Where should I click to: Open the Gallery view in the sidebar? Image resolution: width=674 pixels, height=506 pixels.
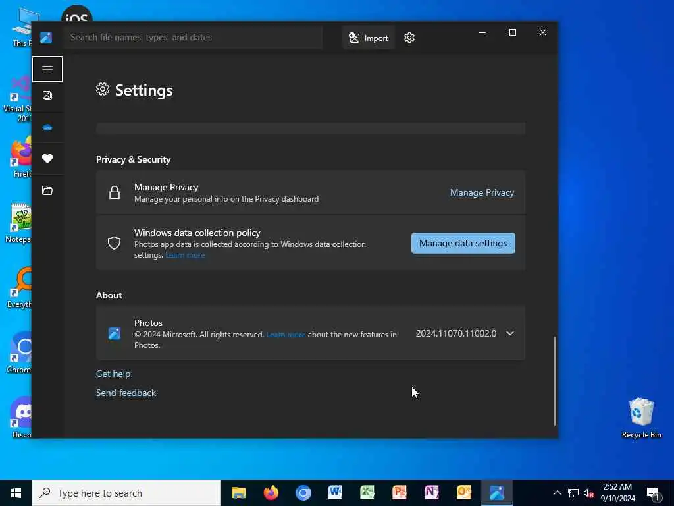(47, 96)
